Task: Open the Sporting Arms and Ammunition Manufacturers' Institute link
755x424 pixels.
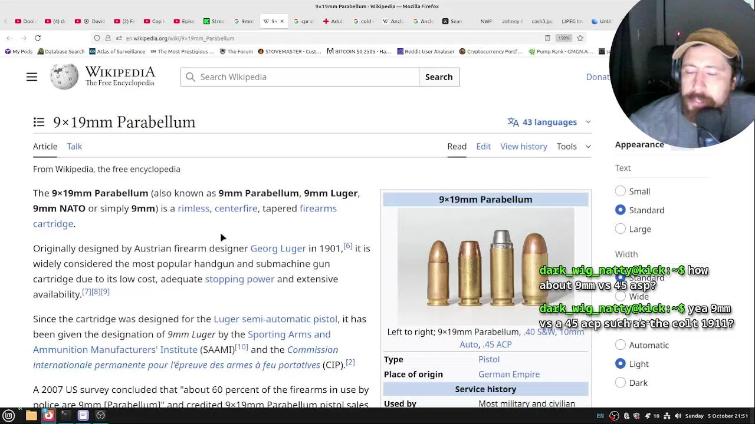Action: point(182,342)
